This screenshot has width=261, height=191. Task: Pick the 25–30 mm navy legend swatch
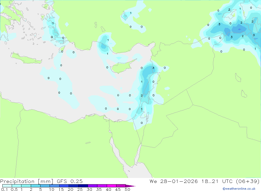point(83,186)
